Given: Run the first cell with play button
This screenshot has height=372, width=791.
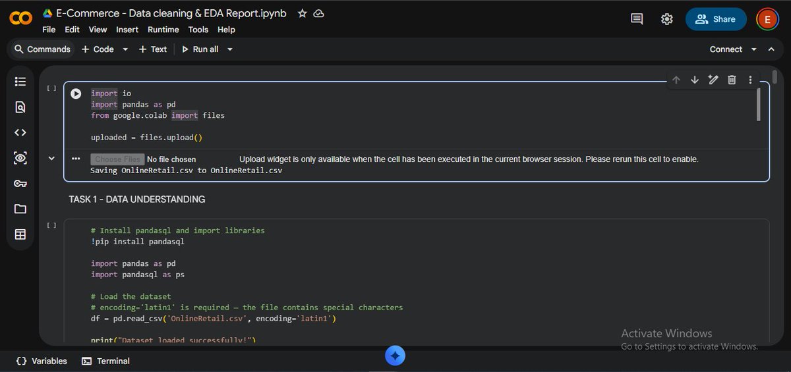Looking at the screenshot, I should tap(76, 93).
